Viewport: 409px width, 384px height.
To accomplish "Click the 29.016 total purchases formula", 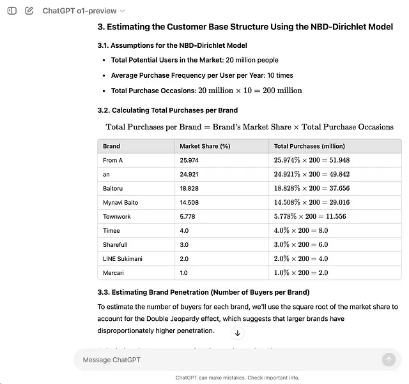I will click(312, 202).
